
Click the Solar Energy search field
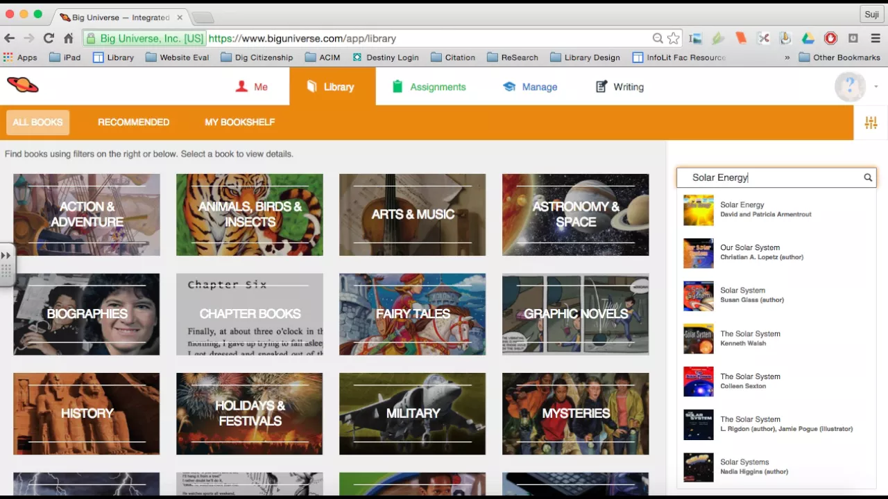776,177
